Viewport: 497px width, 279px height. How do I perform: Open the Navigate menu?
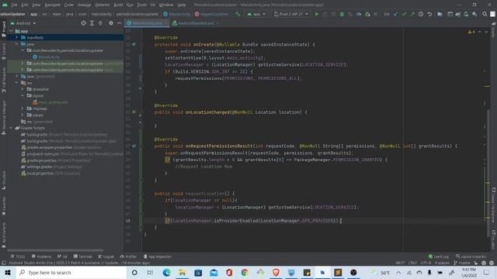point(52,5)
